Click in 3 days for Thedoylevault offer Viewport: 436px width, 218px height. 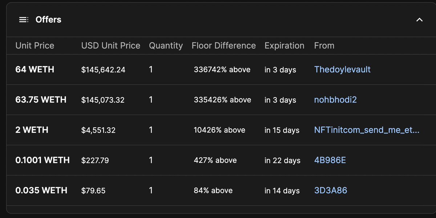tap(280, 70)
